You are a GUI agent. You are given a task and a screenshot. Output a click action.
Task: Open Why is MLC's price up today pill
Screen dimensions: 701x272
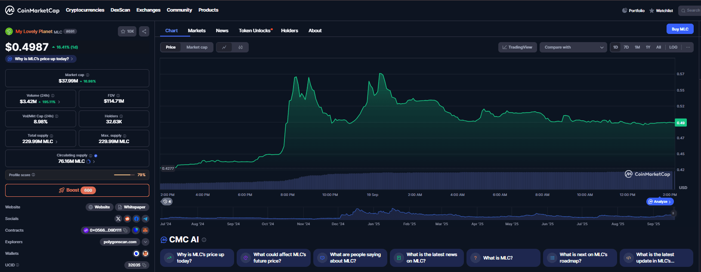[41, 59]
